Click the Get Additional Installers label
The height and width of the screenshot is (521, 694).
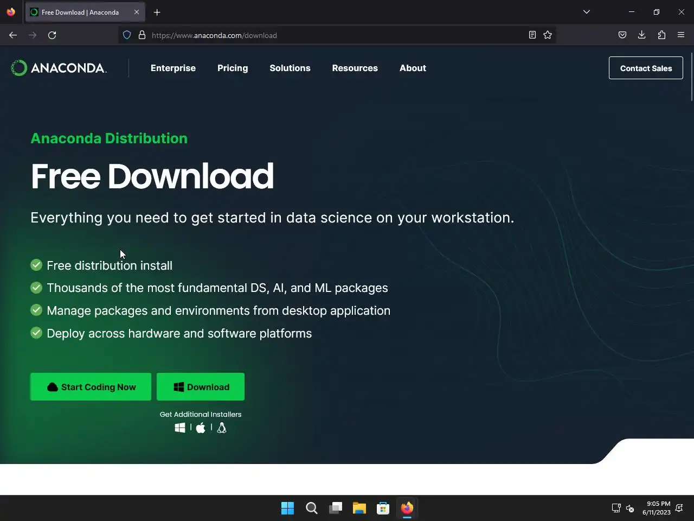point(201,414)
